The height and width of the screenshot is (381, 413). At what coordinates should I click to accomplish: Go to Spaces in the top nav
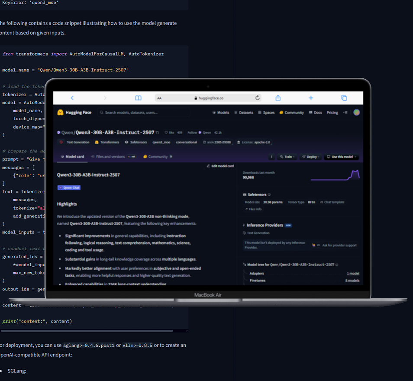point(266,113)
